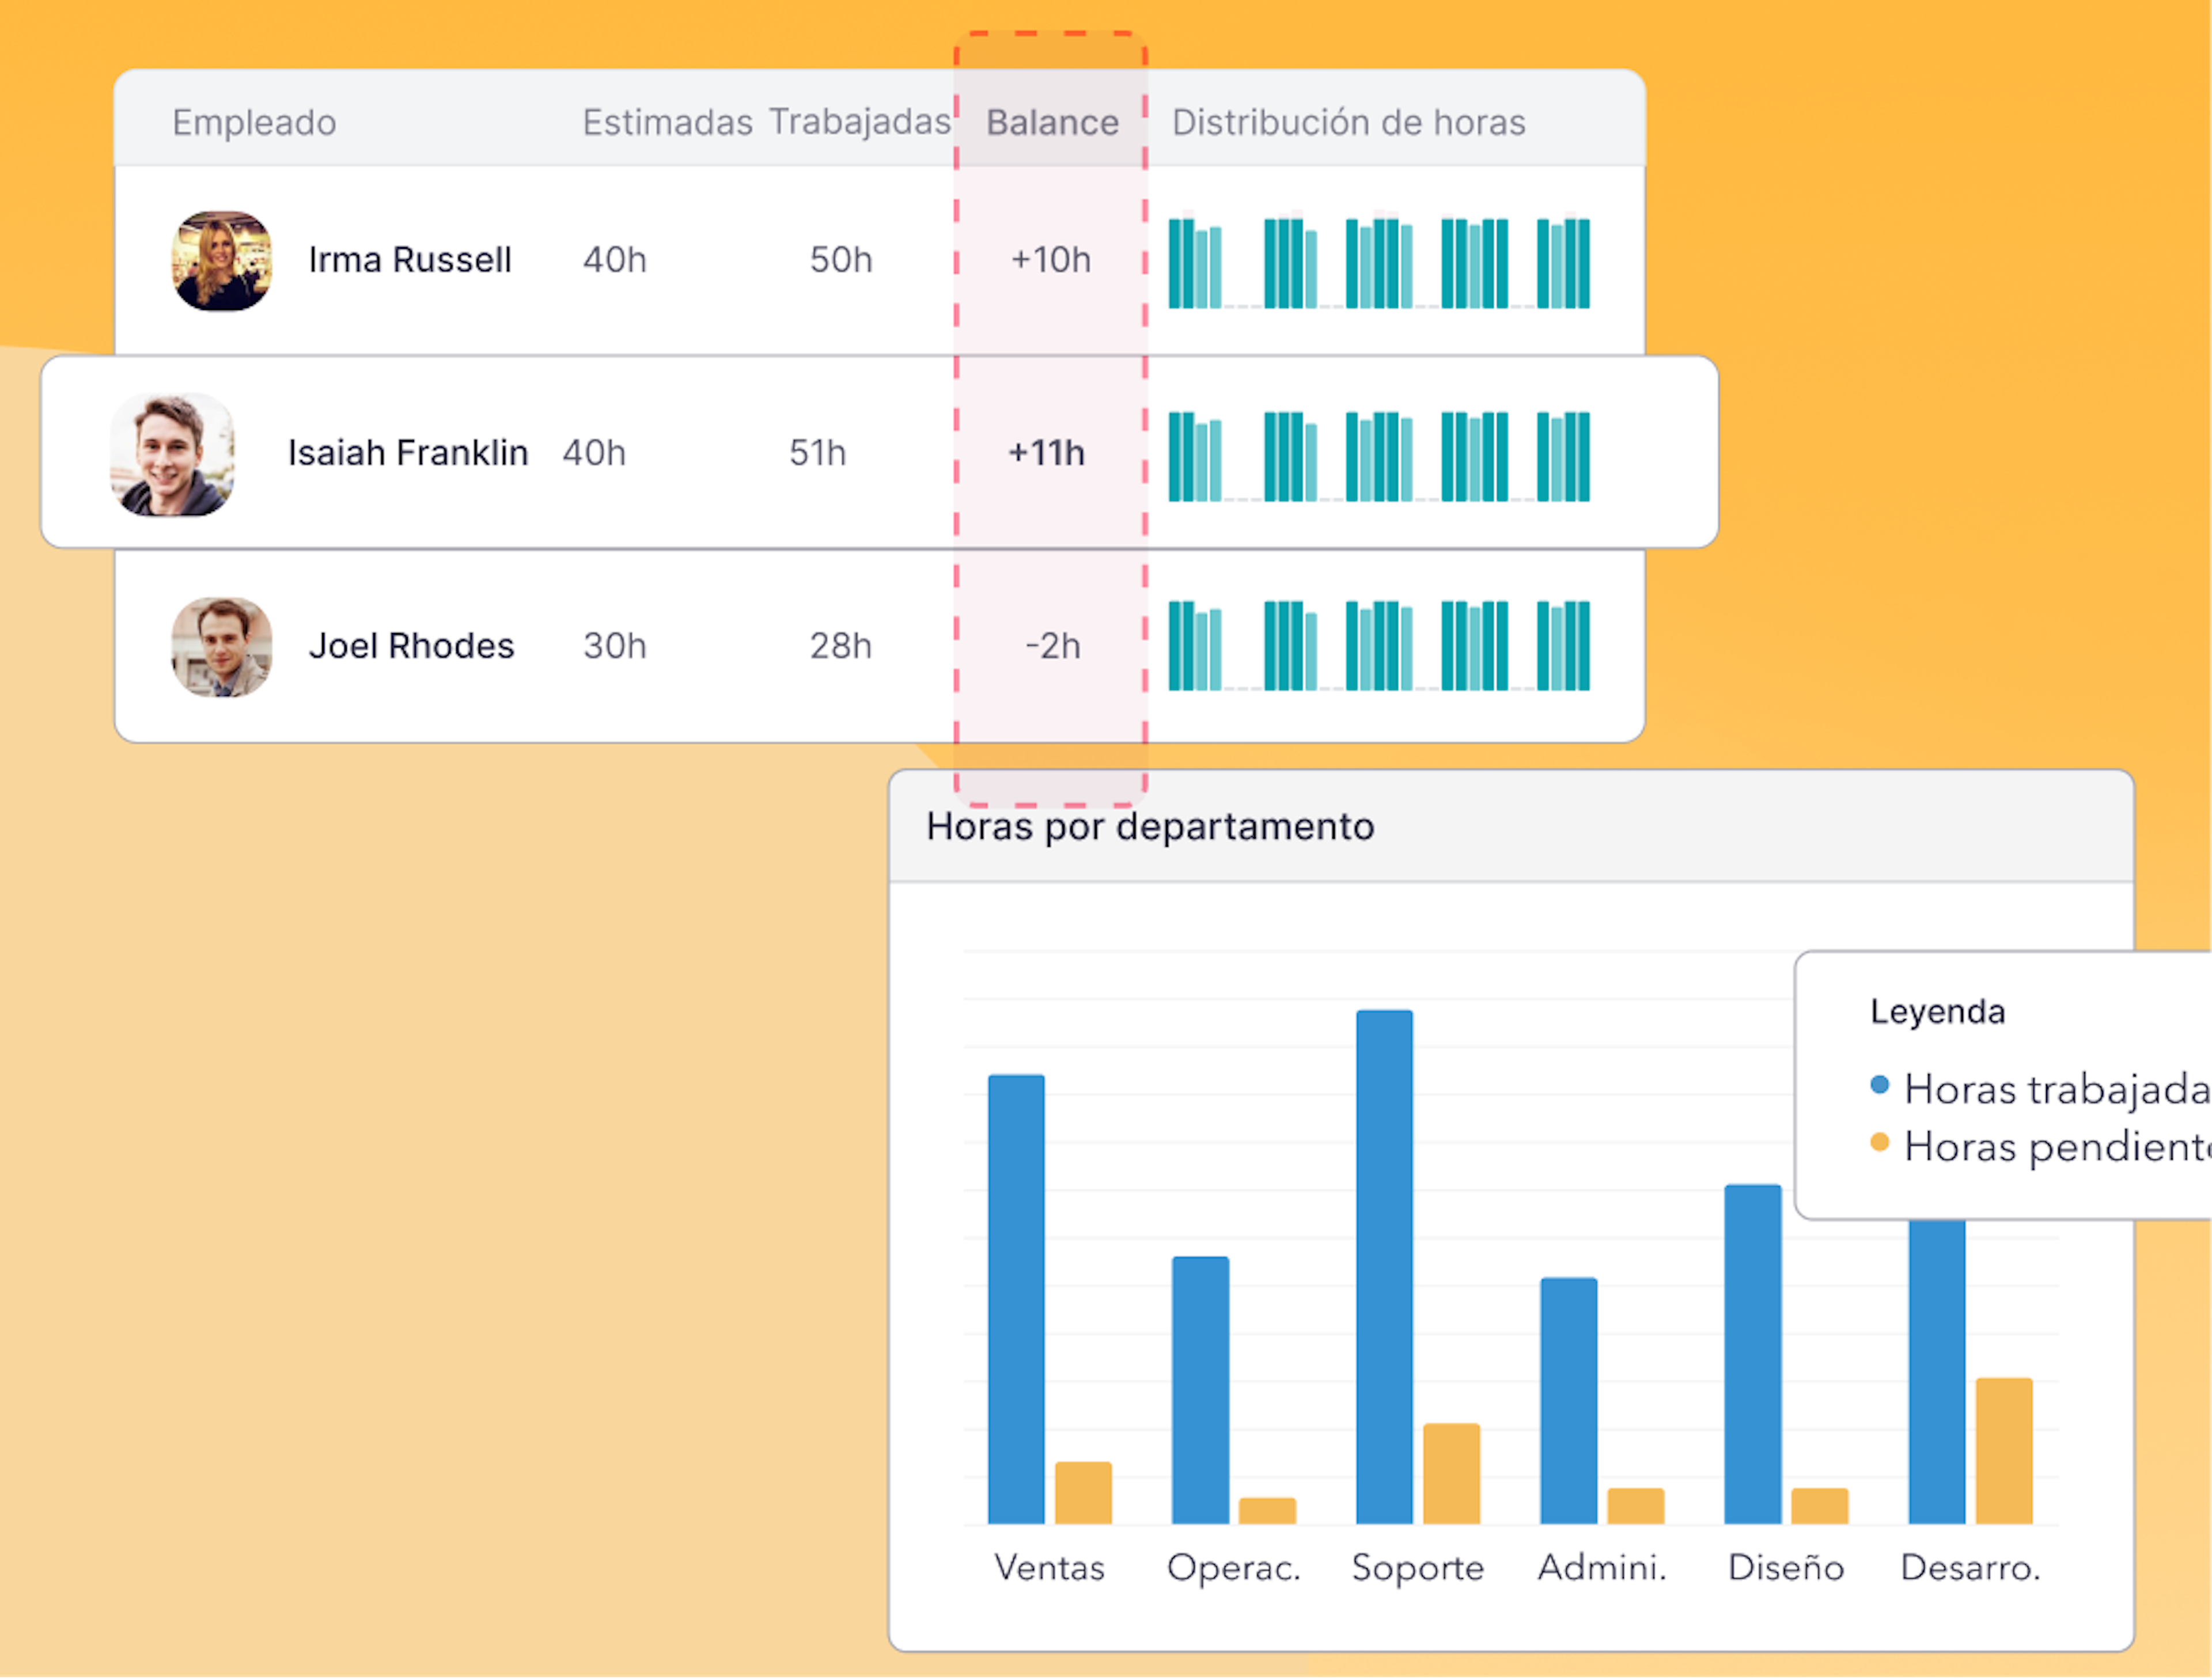Screen dimensions: 2212x1679
Task: Click the Distribución de horas header
Action: [x=1348, y=122]
